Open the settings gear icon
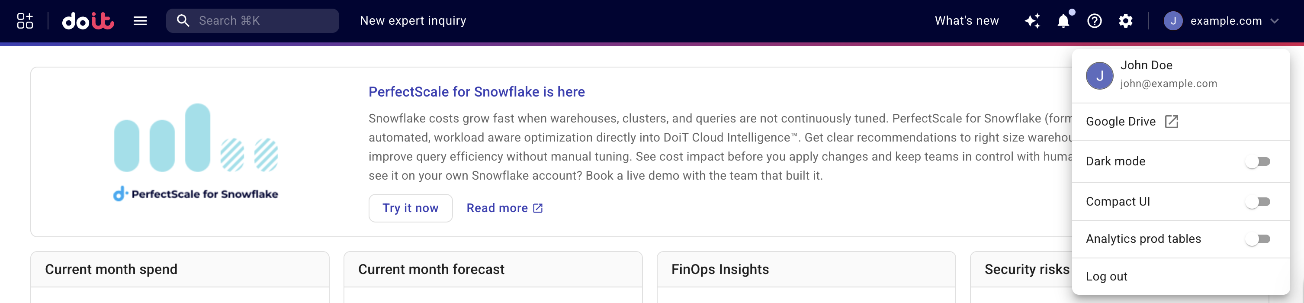This screenshot has width=1304, height=303. point(1125,21)
